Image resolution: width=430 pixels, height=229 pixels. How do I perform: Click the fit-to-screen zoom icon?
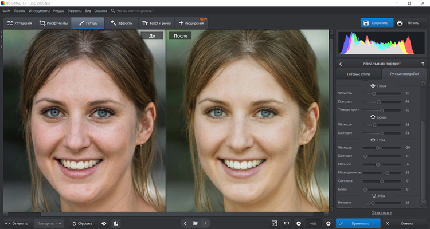[274, 223]
